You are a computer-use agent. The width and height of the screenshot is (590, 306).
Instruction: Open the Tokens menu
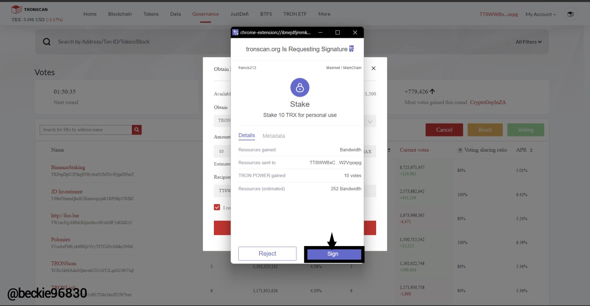[x=151, y=14]
